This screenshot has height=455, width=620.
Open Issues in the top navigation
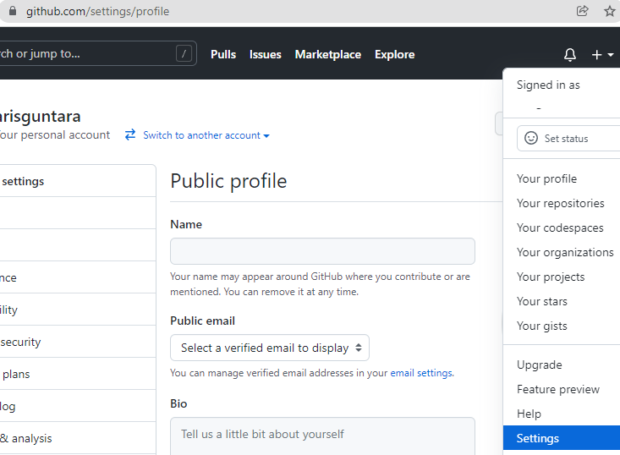(x=266, y=54)
